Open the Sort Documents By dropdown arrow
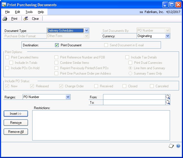This screenshot has height=158, width=183. coord(167,31)
